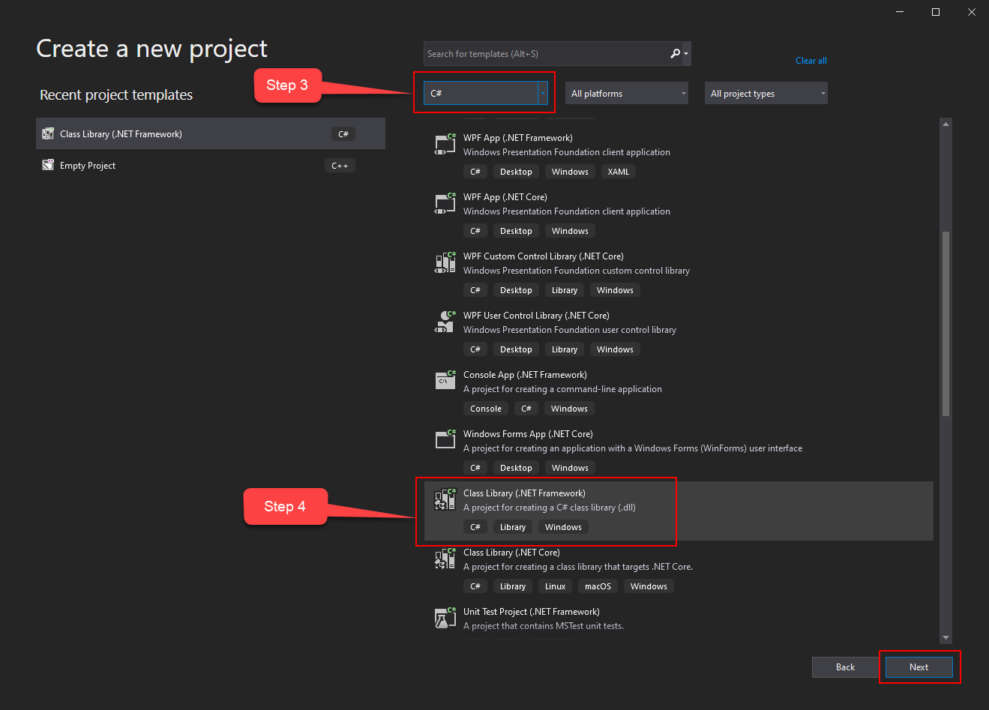Image resolution: width=989 pixels, height=710 pixels.
Task: Click the Class Library (.NET Core) icon
Action: 445,558
